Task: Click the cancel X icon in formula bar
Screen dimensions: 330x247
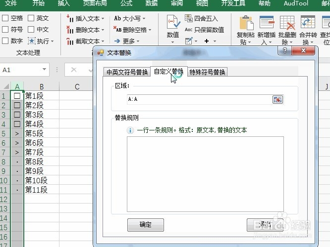Action: point(74,70)
